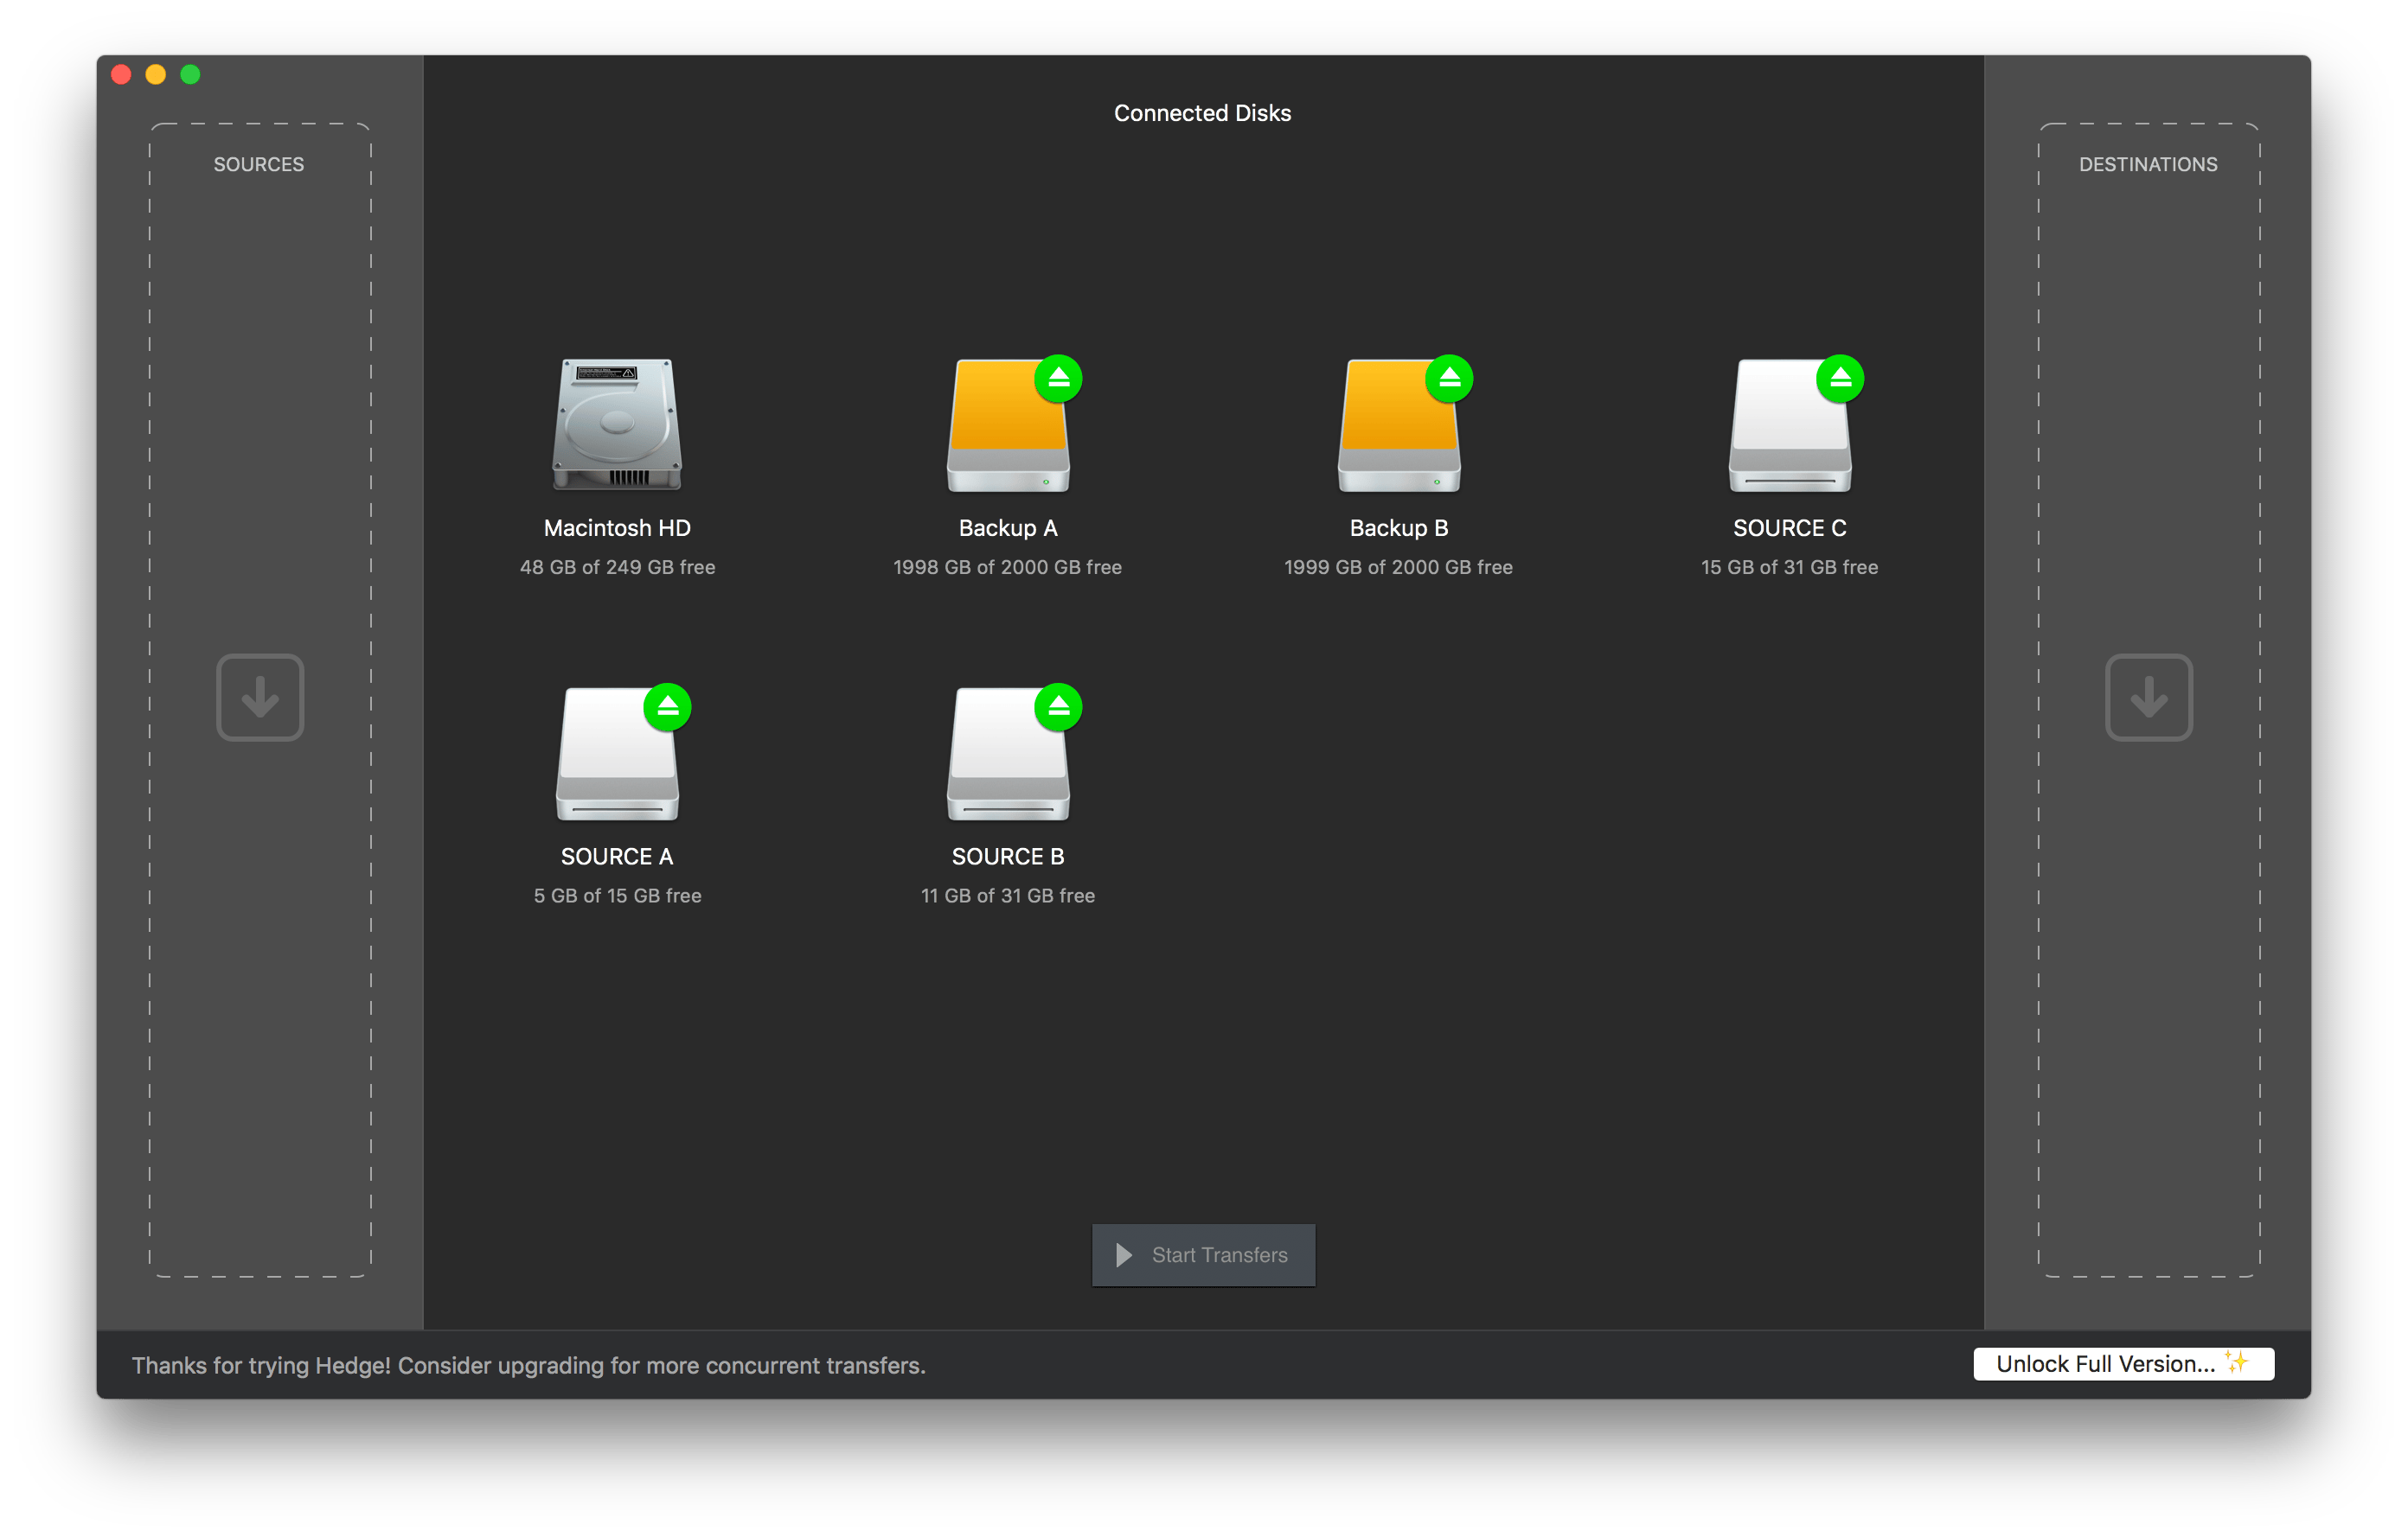Click '48 GB of 249 GB free' text
Image resolution: width=2408 pixels, height=1537 pixels.
(617, 568)
